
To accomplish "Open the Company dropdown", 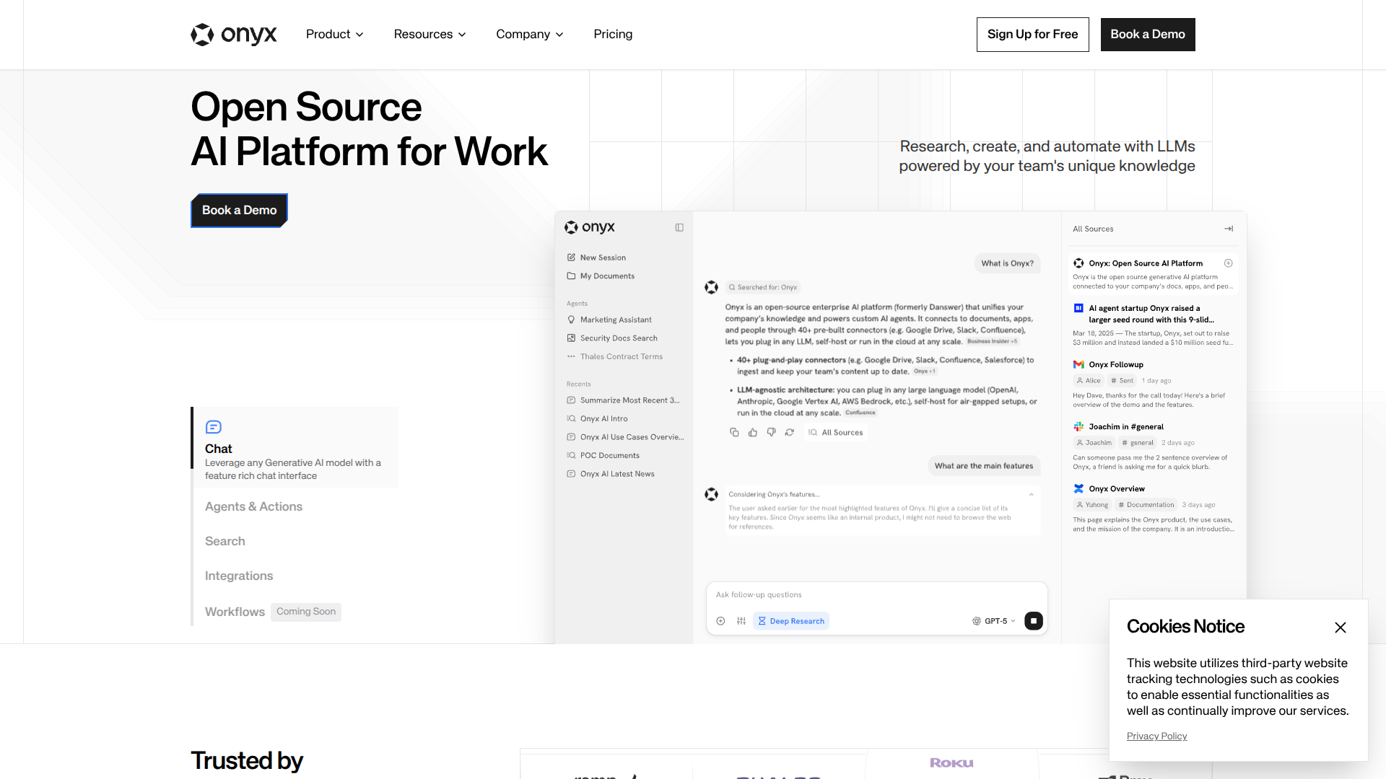I will click(529, 34).
